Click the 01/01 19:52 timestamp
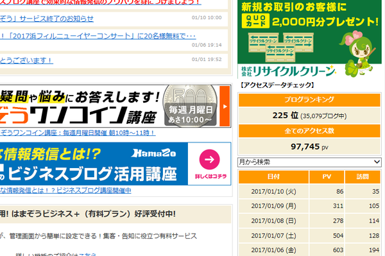385x256 pixels. tap(207, 60)
